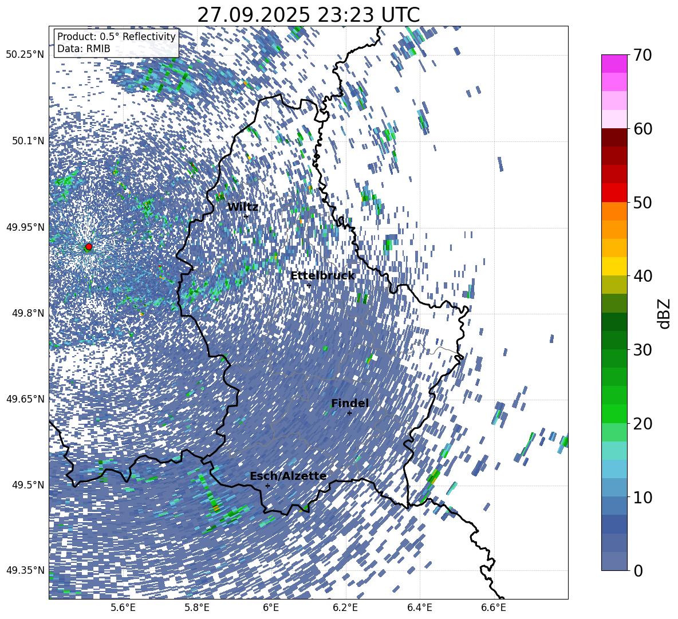Click the 6°E longitude label
The height and width of the screenshot is (619, 678).
pos(271,608)
